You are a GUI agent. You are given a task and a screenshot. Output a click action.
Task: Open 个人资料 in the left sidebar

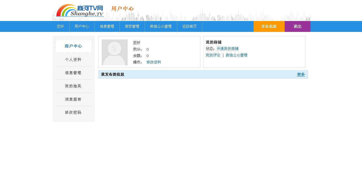click(x=73, y=60)
